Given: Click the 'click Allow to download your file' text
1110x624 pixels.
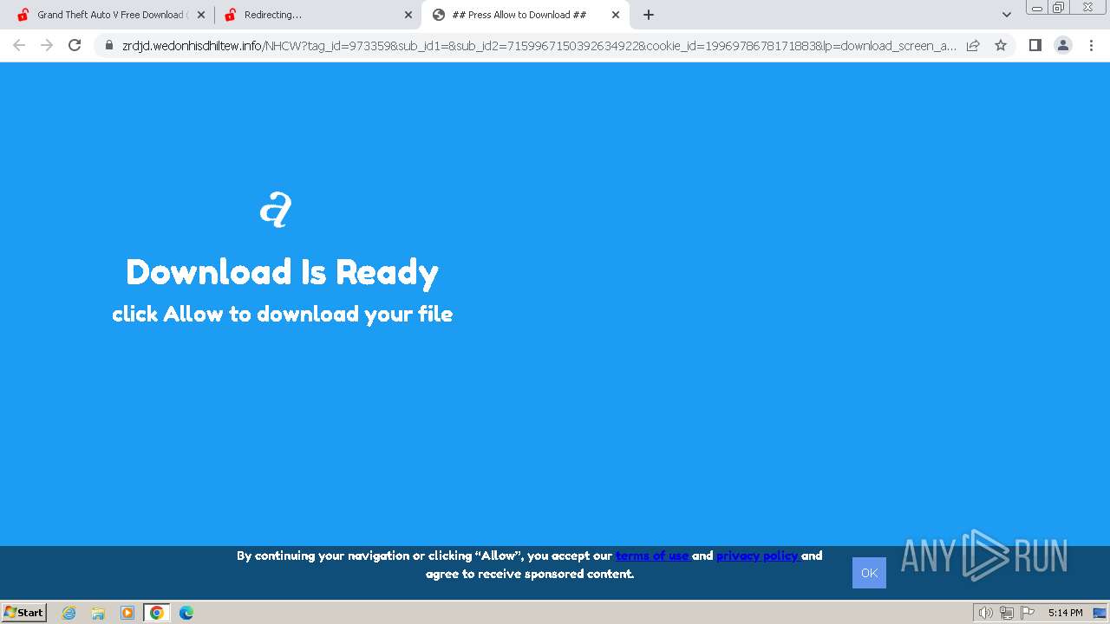Looking at the screenshot, I should click(282, 314).
